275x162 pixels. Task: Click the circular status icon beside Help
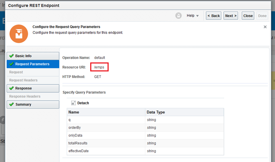(x=178, y=16)
